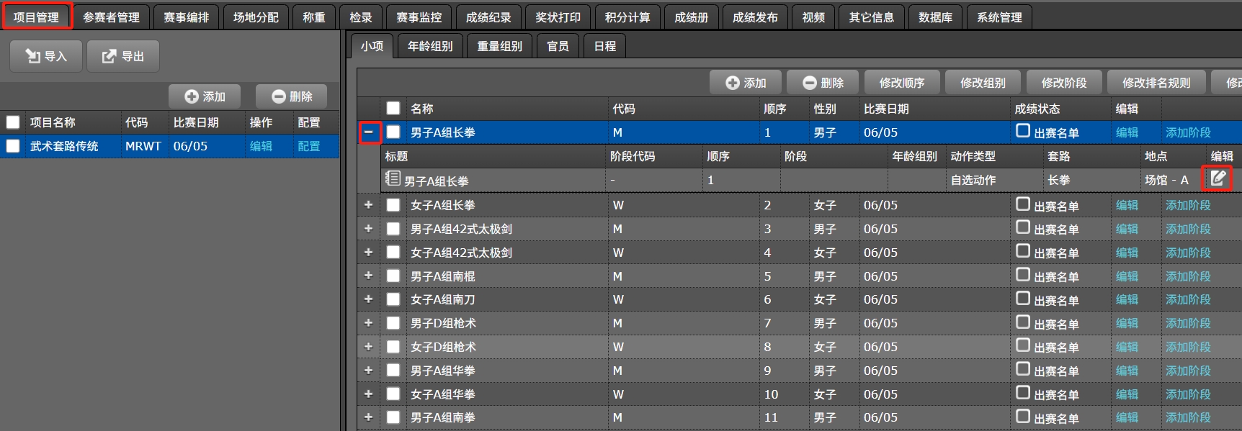This screenshot has width=1242, height=431.
Task: Toggle 出赛名单 status for 男子A组华拳
Action: pos(1022,368)
